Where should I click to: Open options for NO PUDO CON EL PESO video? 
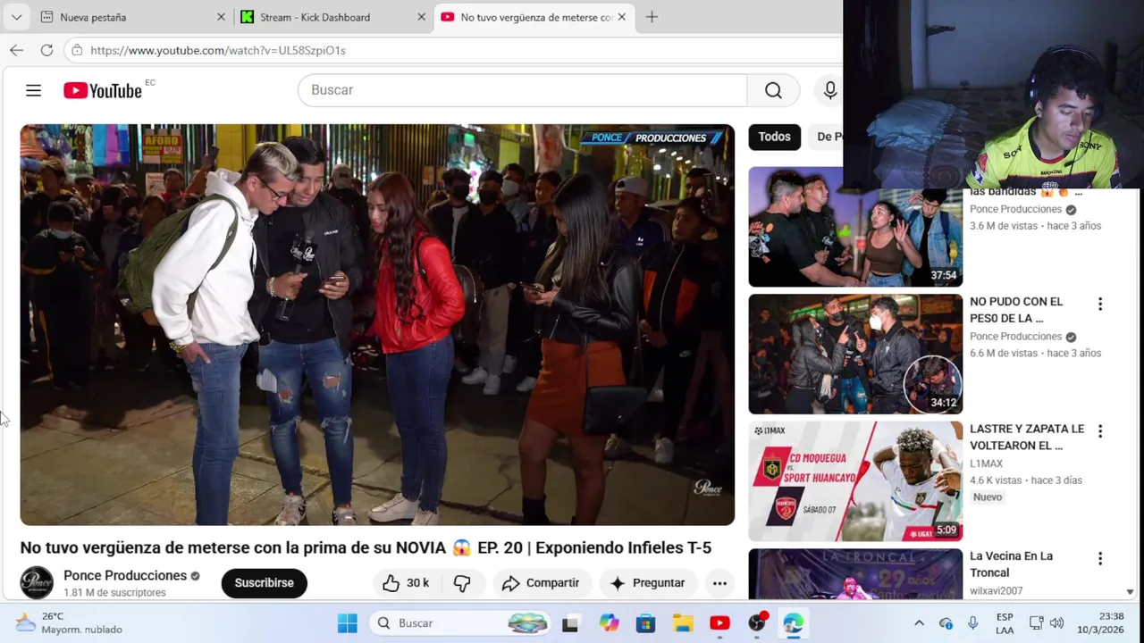(1100, 305)
